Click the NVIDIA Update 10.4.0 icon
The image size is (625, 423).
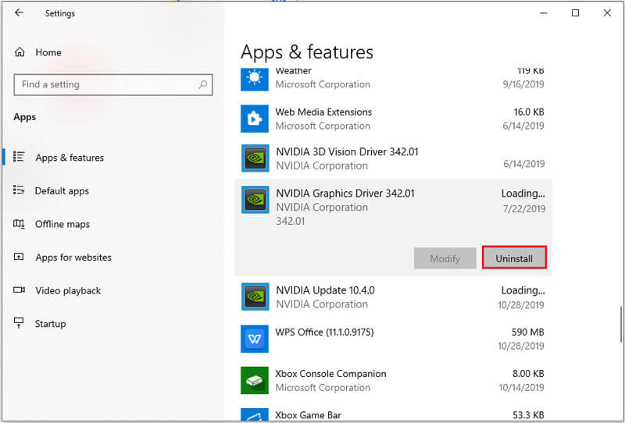[x=255, y=297]
